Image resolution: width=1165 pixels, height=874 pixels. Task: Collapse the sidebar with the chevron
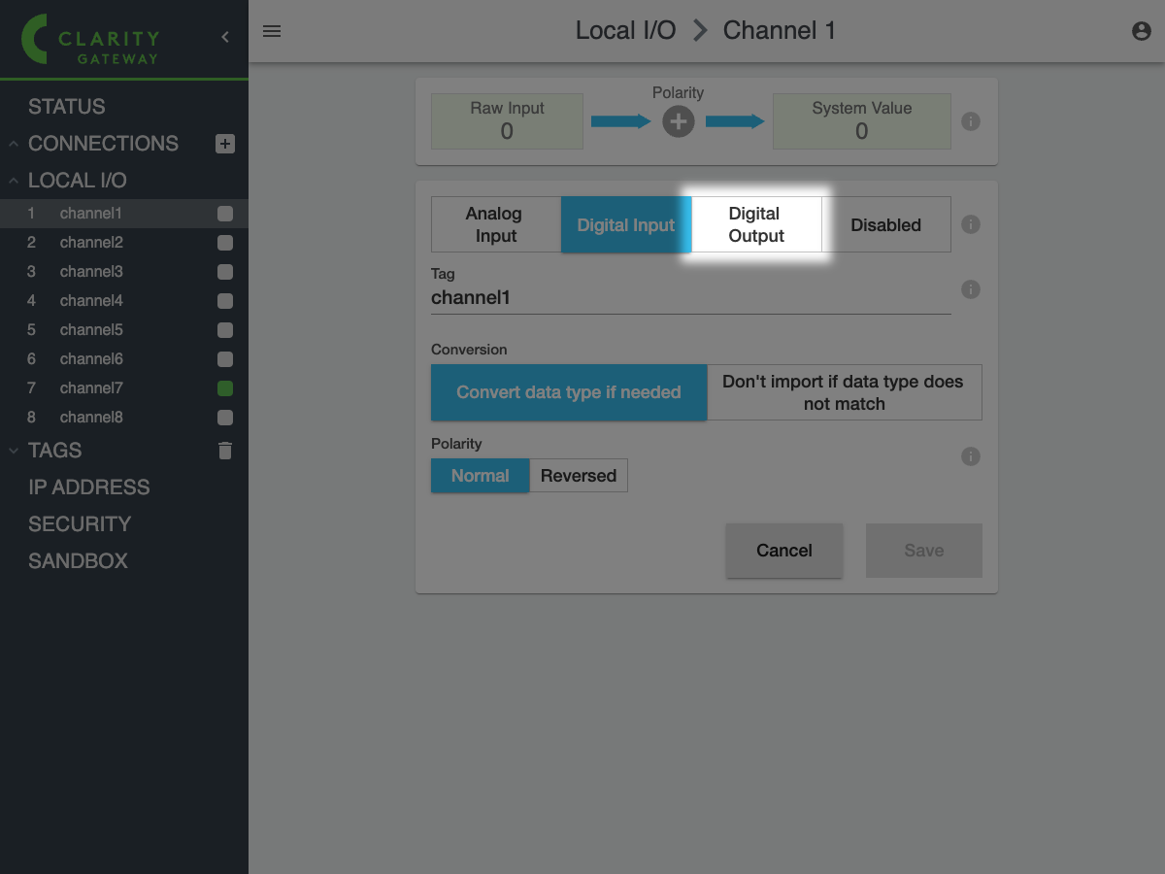tap(225, 37)
